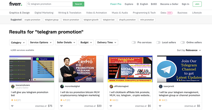This screenshot has height=111, width=212.
Task: Favorite the telegram management gig
Action: 160,106
